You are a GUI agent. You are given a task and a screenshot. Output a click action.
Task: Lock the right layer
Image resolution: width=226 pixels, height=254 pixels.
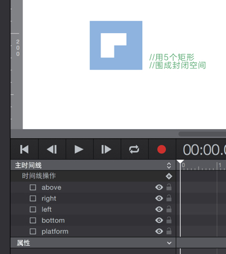point(169,198)
